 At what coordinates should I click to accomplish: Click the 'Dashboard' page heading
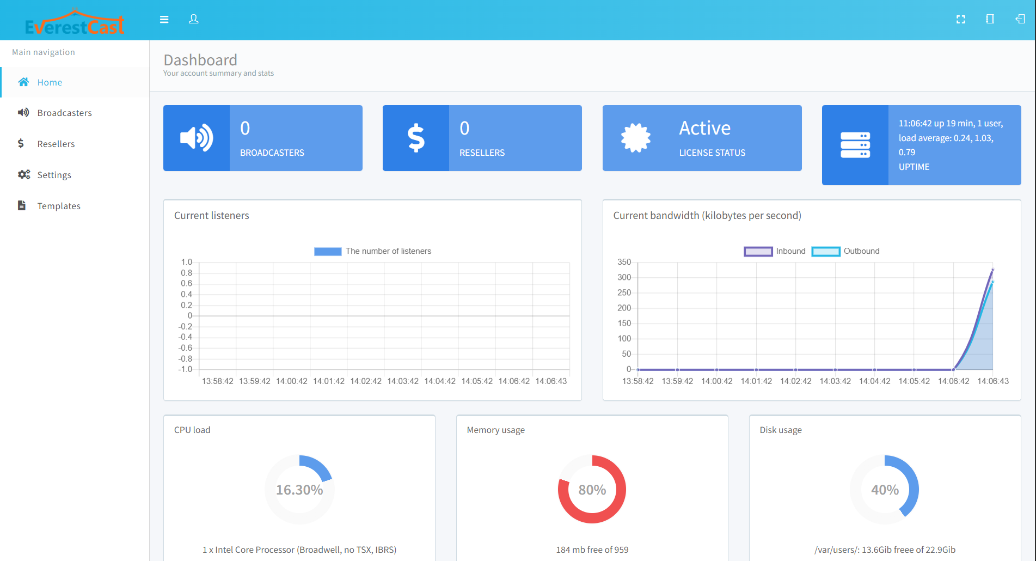pyautogui.click(x=200, y=59)
